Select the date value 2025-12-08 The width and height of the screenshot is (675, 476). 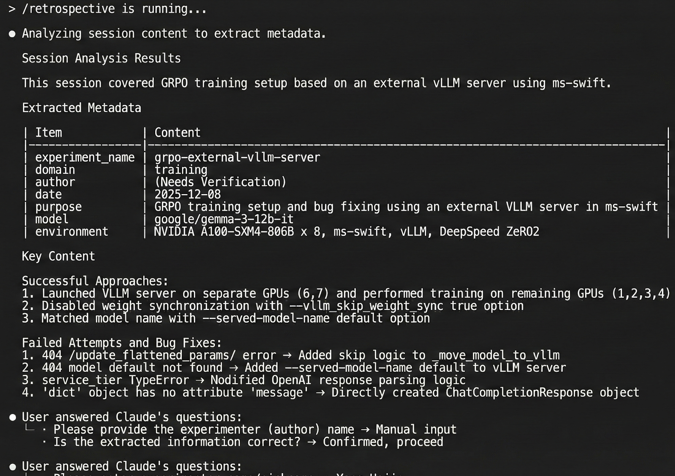pos(188,195)
